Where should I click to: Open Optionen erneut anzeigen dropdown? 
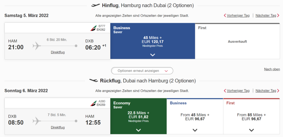[x=142, y=71]
